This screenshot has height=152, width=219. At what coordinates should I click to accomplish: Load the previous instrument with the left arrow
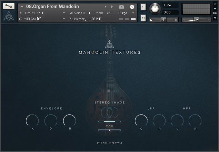click(106, 7)
